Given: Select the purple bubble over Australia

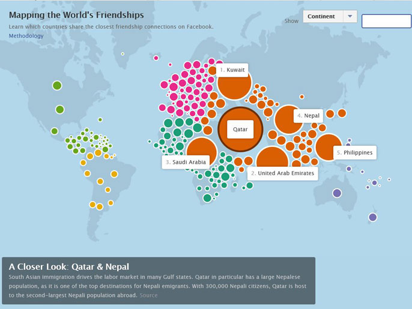Looking at the screenshot, I should pyautogui.click(x=337, y=193).
